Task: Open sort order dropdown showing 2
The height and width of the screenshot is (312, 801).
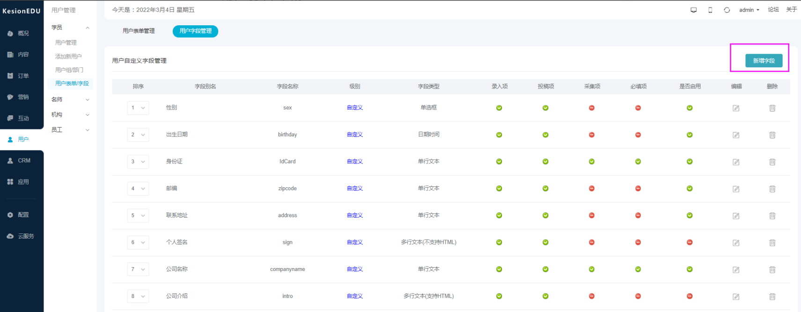Action: coord(138,135)
